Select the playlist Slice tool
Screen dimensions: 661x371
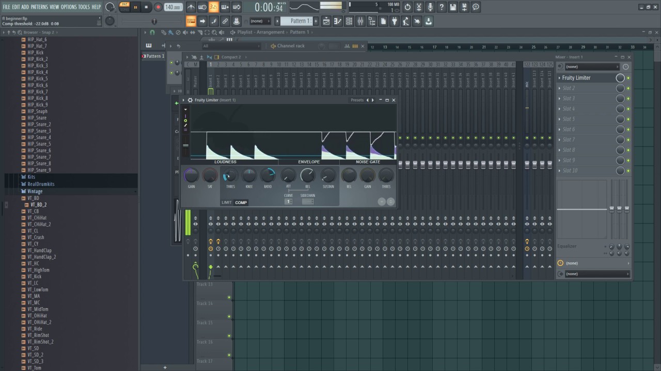pos(200,32)
